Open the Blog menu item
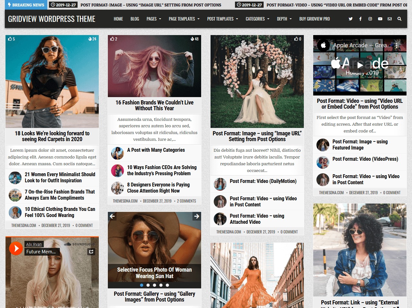This screenshot has height=308, width=412. pyautogui.click(x=135, y=19)
